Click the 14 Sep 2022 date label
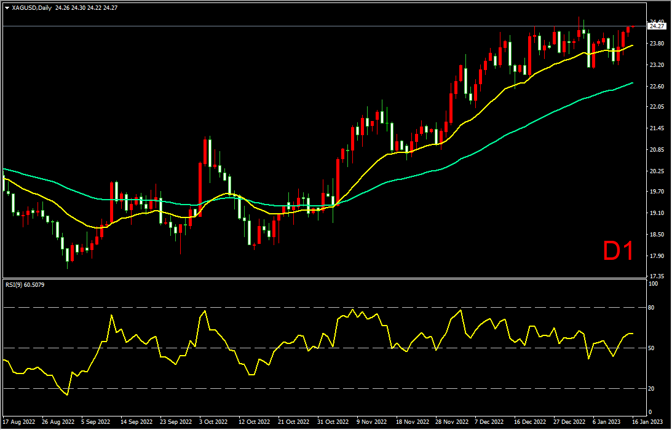The height and width of the screenshot is (430, 672). click(x=137, y=421)
